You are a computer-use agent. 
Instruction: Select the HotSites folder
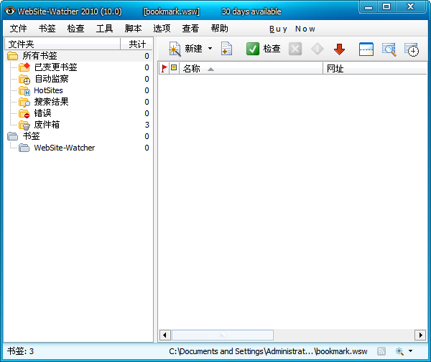(x=48, y=90)
